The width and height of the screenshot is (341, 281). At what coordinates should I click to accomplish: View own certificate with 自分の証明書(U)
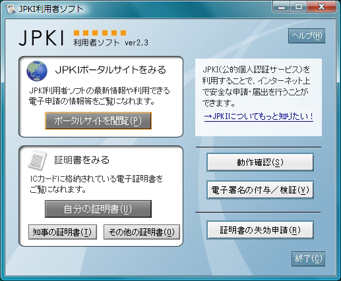point(98,209)
